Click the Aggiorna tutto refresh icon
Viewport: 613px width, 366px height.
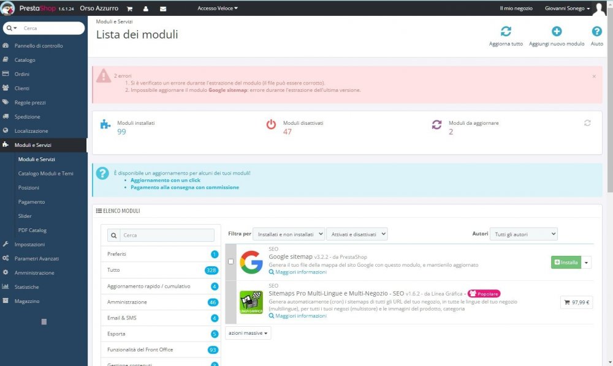tap(506, 31)
